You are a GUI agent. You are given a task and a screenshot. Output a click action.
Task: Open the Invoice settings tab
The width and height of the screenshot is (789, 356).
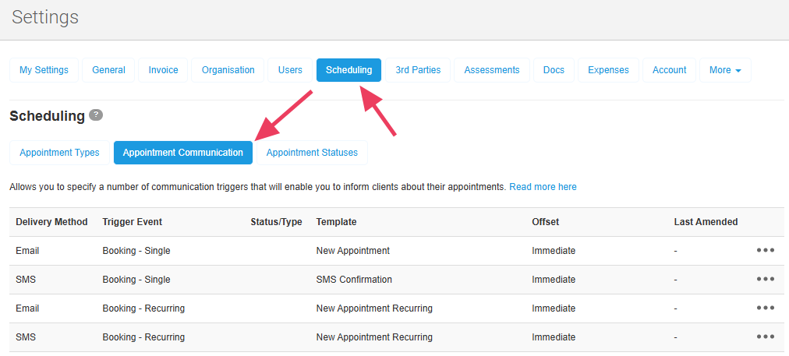coord(163,70)
